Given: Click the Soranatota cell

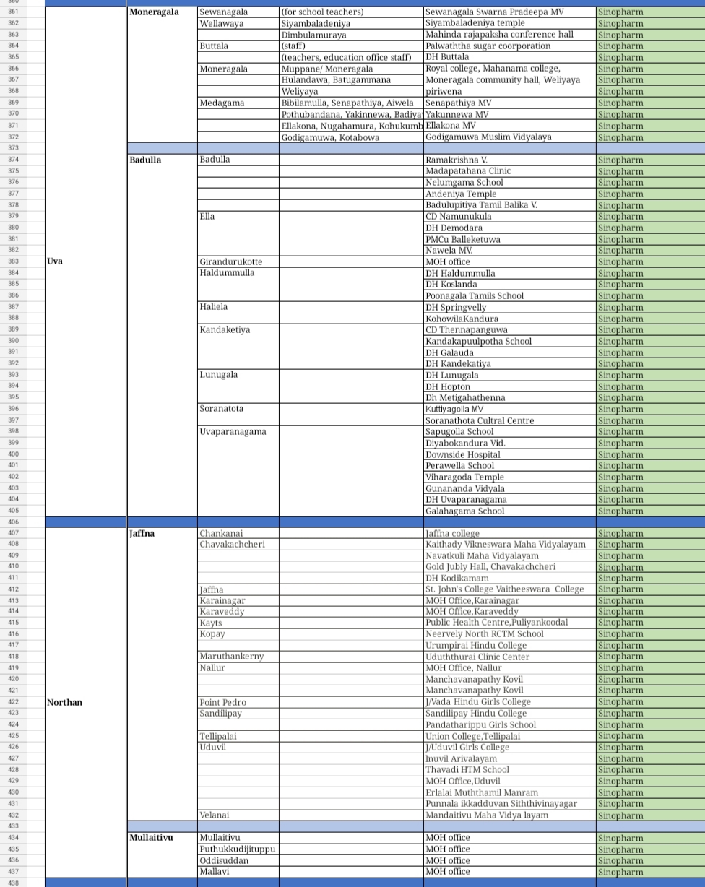Looking at the screenshot, I should coord(238,415).
